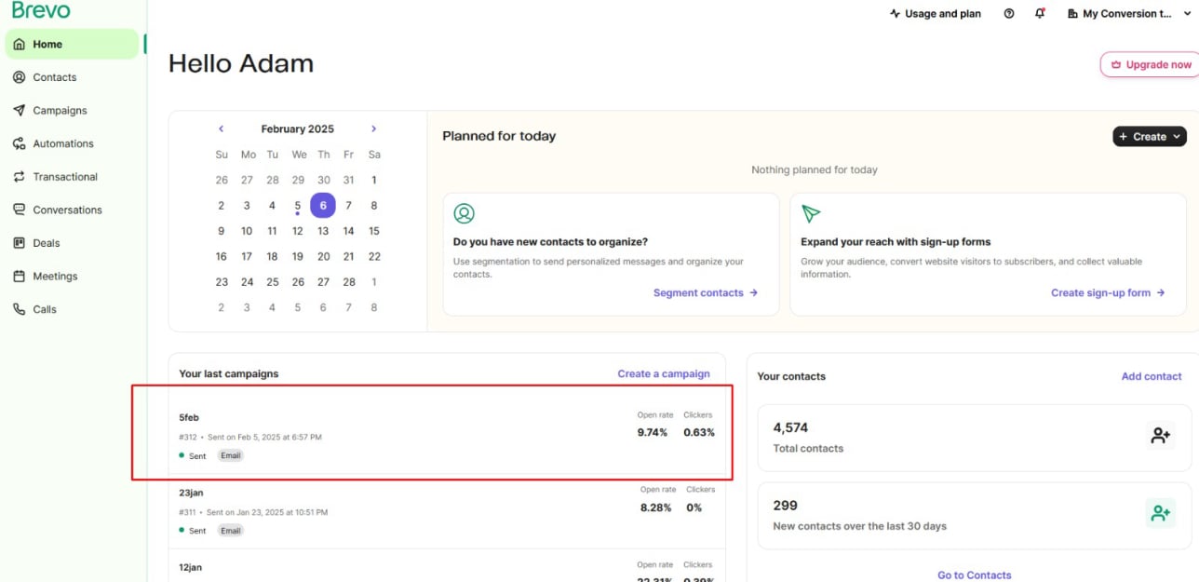Screen dimensions: 1199x582
Task: Open the notifications bell
Action: [x=1040, y=14]
